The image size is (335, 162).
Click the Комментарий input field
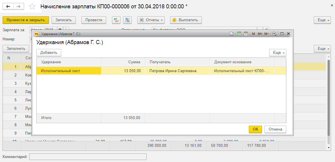88,157
